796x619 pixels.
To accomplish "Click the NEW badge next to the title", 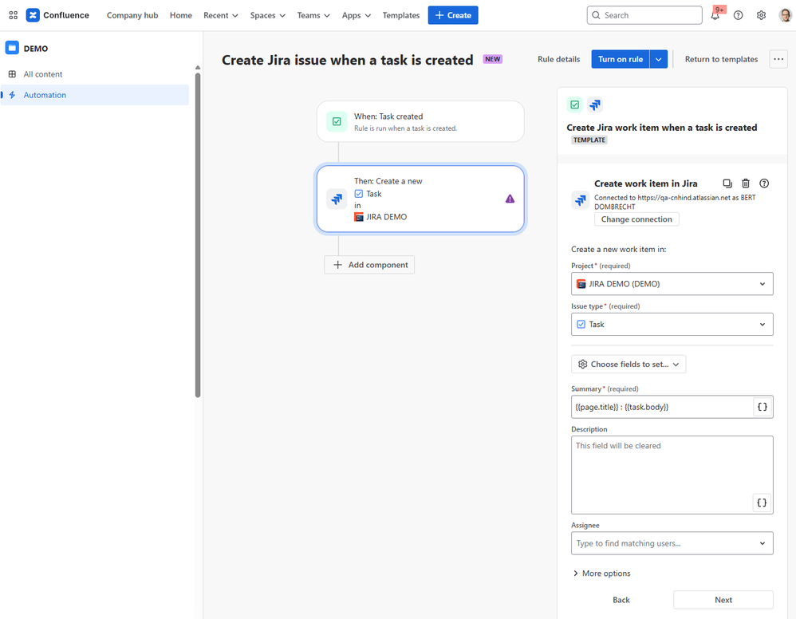I will click(x=492, y=59).
